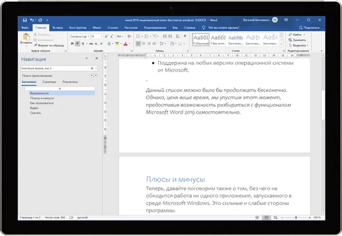Image resolution: width=342 pixels, height=236 pixels.
Task: Sort text with the A-Z arrow icon
Action: tap(178, 36)
